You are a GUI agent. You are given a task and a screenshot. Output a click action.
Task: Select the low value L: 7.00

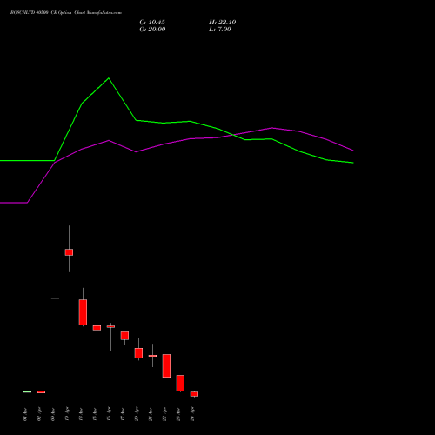point(220,30)
